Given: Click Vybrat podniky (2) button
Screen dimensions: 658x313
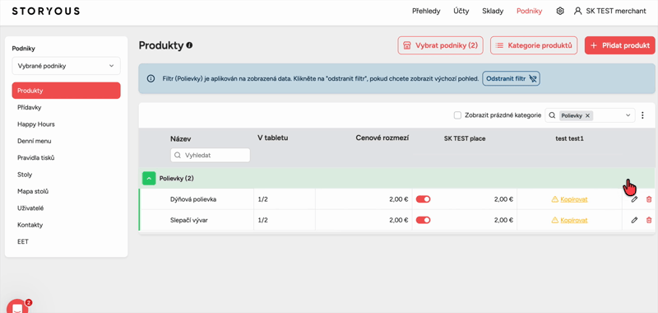Looking at the screenshot, I should coord(440,45).
